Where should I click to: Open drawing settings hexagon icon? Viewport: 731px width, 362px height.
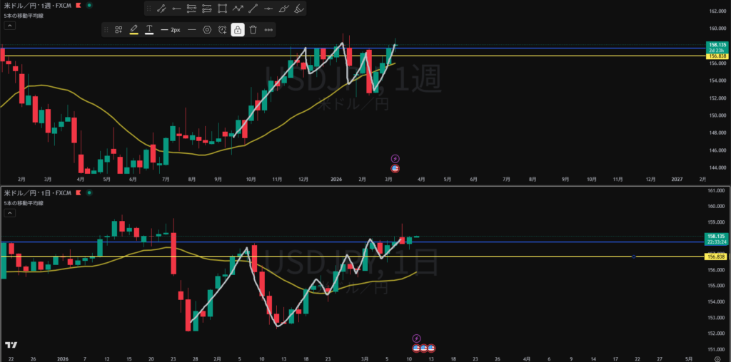(207, 30)
